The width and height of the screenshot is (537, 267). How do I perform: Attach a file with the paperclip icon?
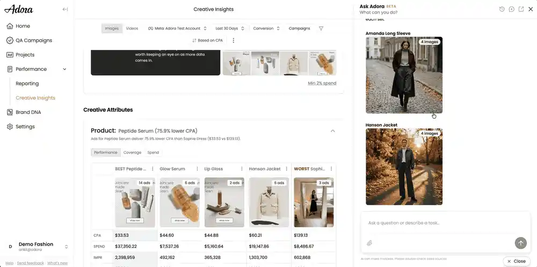point(369,243)
